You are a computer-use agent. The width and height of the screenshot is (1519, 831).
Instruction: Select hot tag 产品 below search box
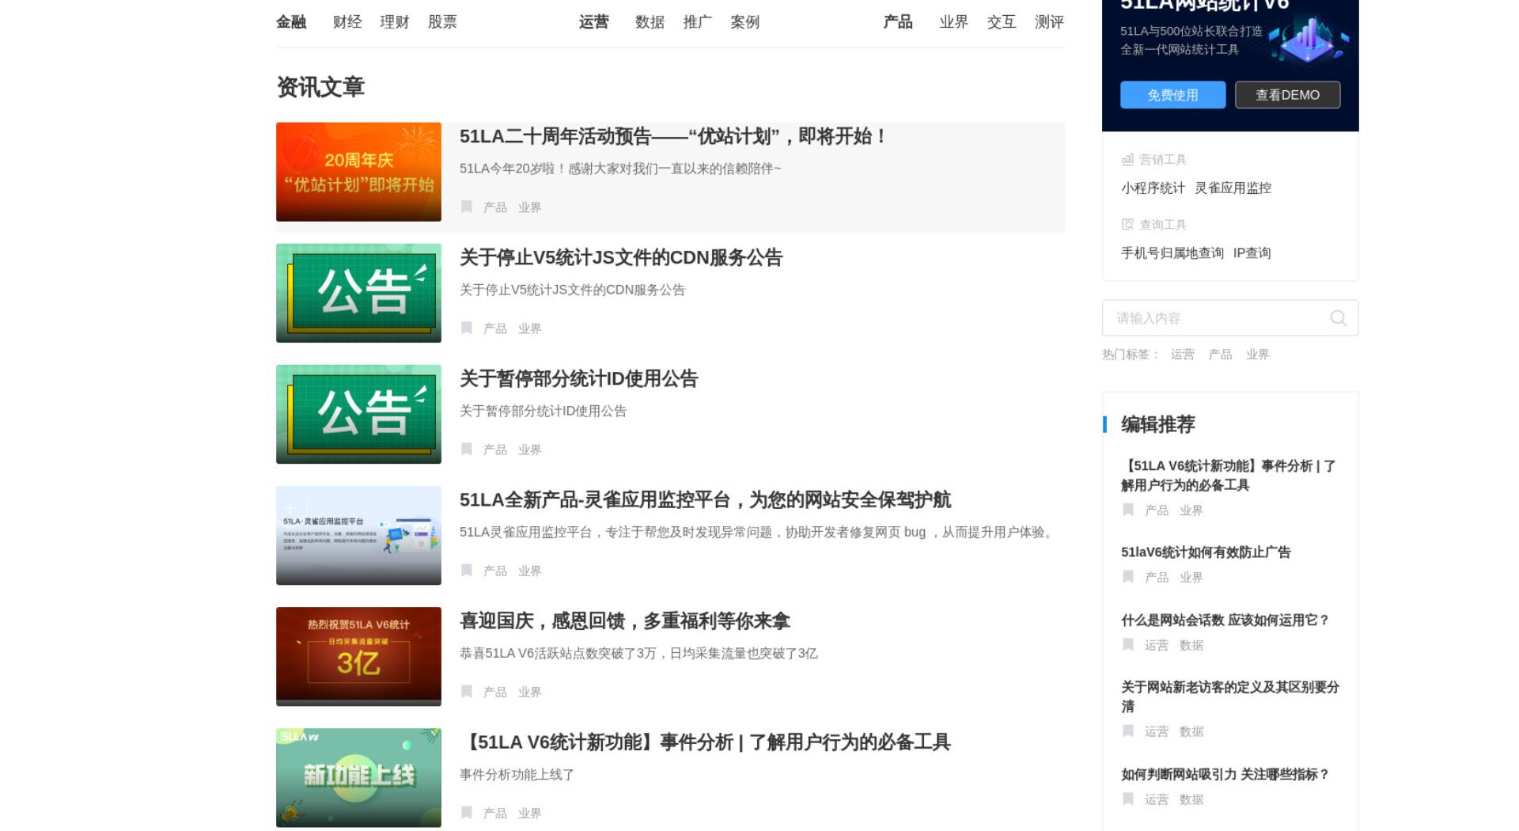pos(1220,355)
